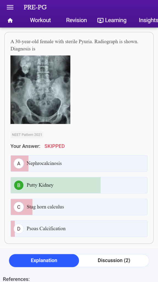Select the green B option circle
The width and height of the screenshot is (158, 282).
click(19, 185)
